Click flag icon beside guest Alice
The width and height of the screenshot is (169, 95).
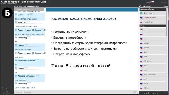coord(142,56)
